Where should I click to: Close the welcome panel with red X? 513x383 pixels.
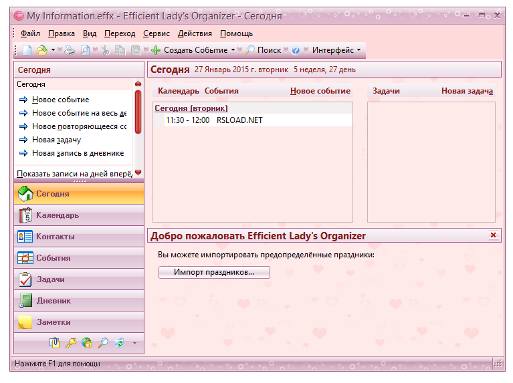pyautogui.click(x=493, y=235)
